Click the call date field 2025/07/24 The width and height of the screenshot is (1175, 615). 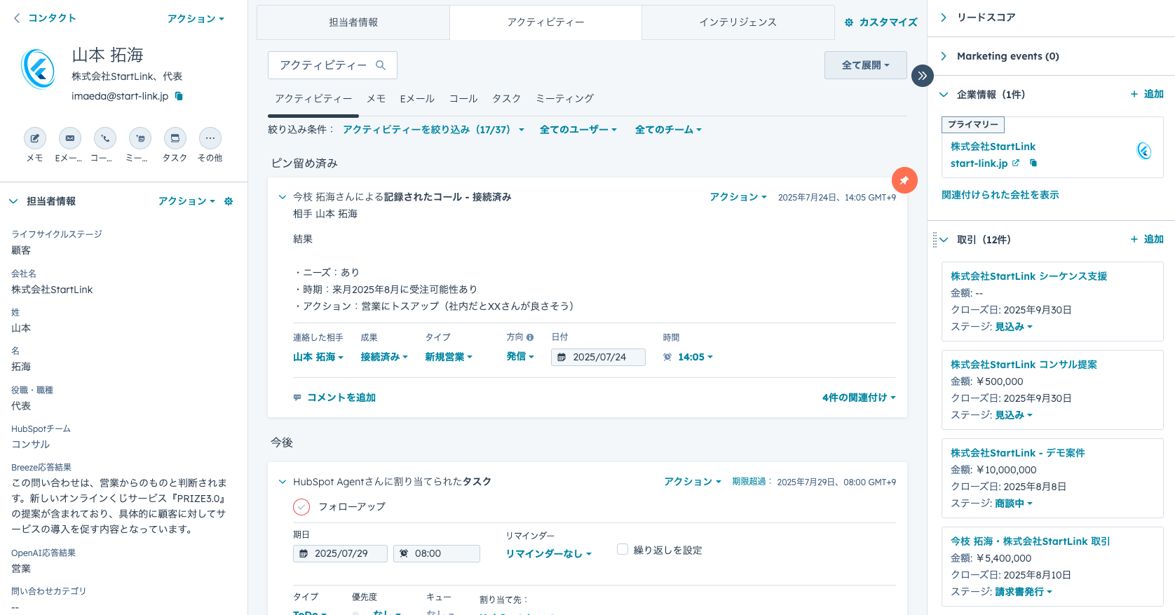598,357
